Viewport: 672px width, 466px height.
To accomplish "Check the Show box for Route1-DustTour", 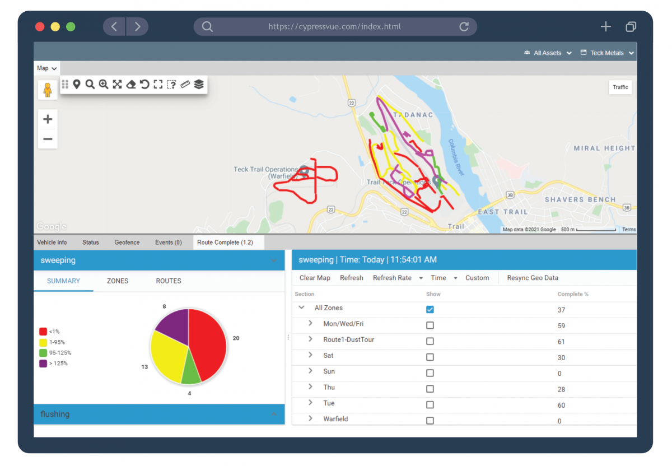I will tap(430, 341).
